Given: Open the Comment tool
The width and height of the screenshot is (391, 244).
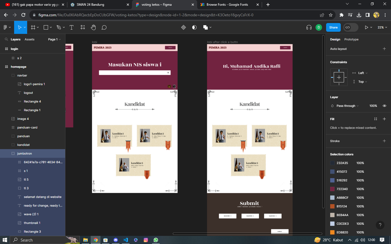Looking at the screenshot, I should point(104,27).
